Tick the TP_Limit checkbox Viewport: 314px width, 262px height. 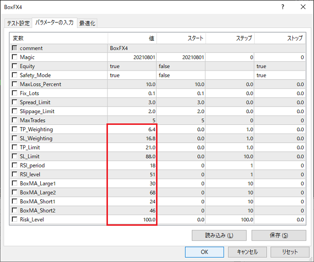click(14, 147)
